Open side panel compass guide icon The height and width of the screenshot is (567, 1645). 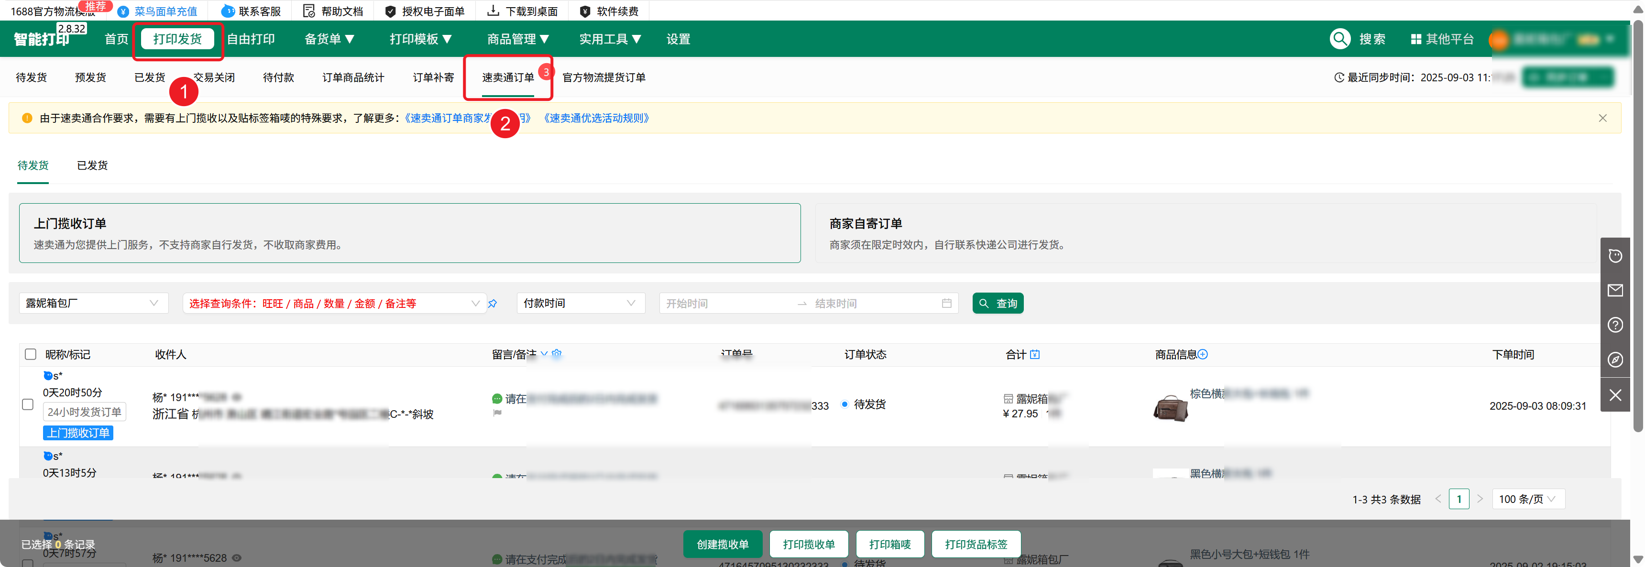coord(1615,360)
